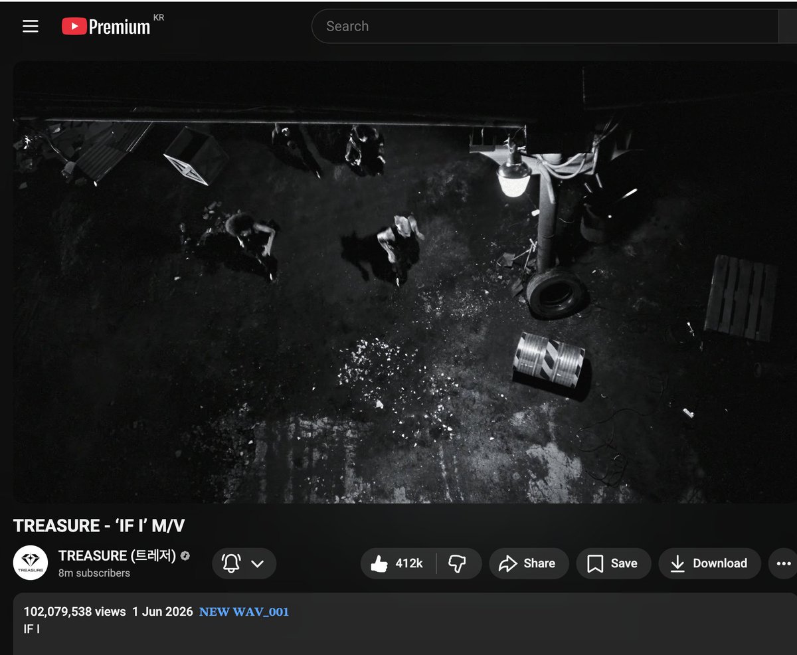This screenshot has width=797, height=655.
Task: Open the more actions three-dot menu
Action: coord(782,564)
